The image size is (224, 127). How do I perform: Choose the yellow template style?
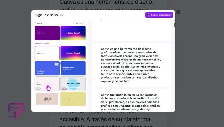(x=73, y=99)
